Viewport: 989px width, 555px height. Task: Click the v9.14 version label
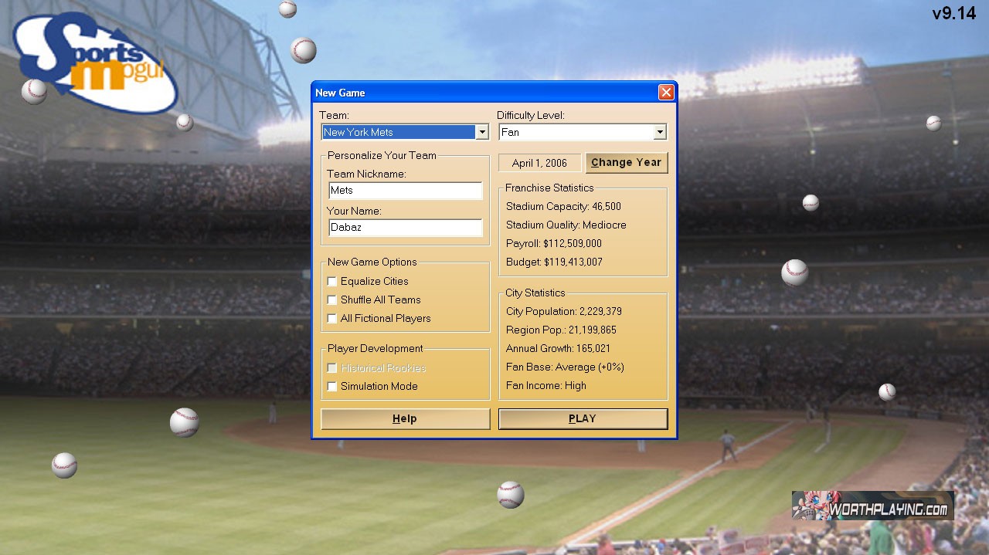point(953,13)
